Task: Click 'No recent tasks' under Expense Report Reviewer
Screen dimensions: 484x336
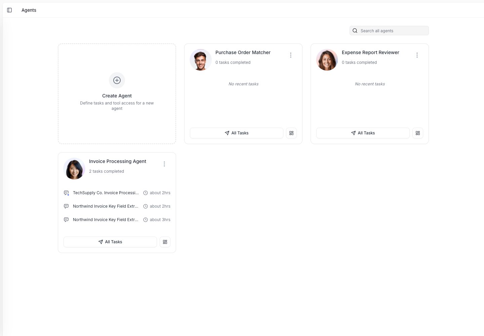Action: [370, 84]
